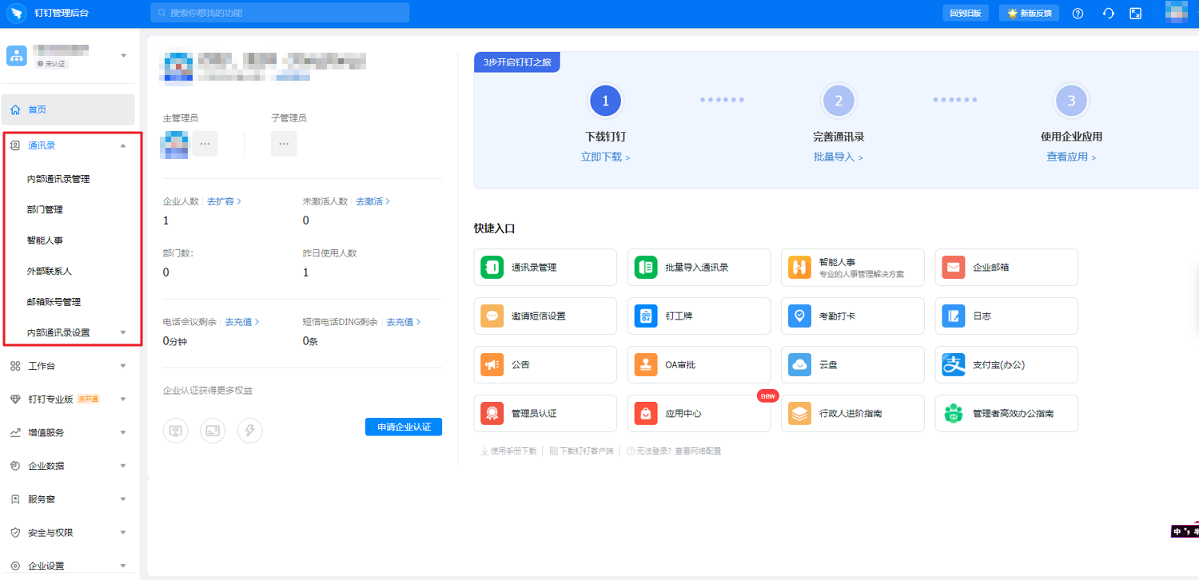Collapse the 通讯录 menu section
This screenshot has height=580, width=1199.
pos(123,145)
